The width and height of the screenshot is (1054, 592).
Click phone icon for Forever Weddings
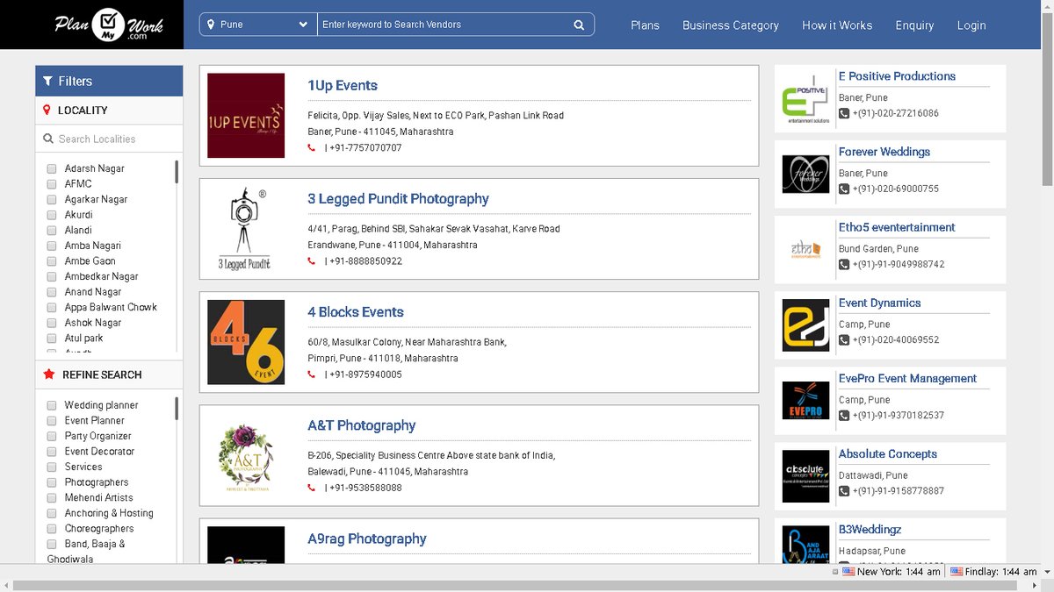click(844, 189)
